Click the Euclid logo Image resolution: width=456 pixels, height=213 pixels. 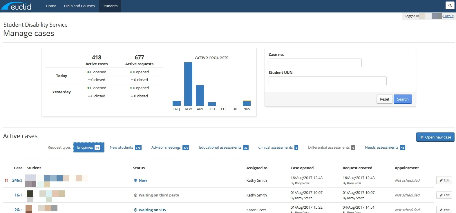[16, 6]
